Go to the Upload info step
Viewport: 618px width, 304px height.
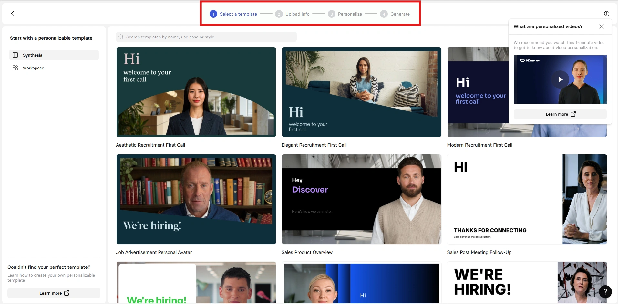(292, 14)
